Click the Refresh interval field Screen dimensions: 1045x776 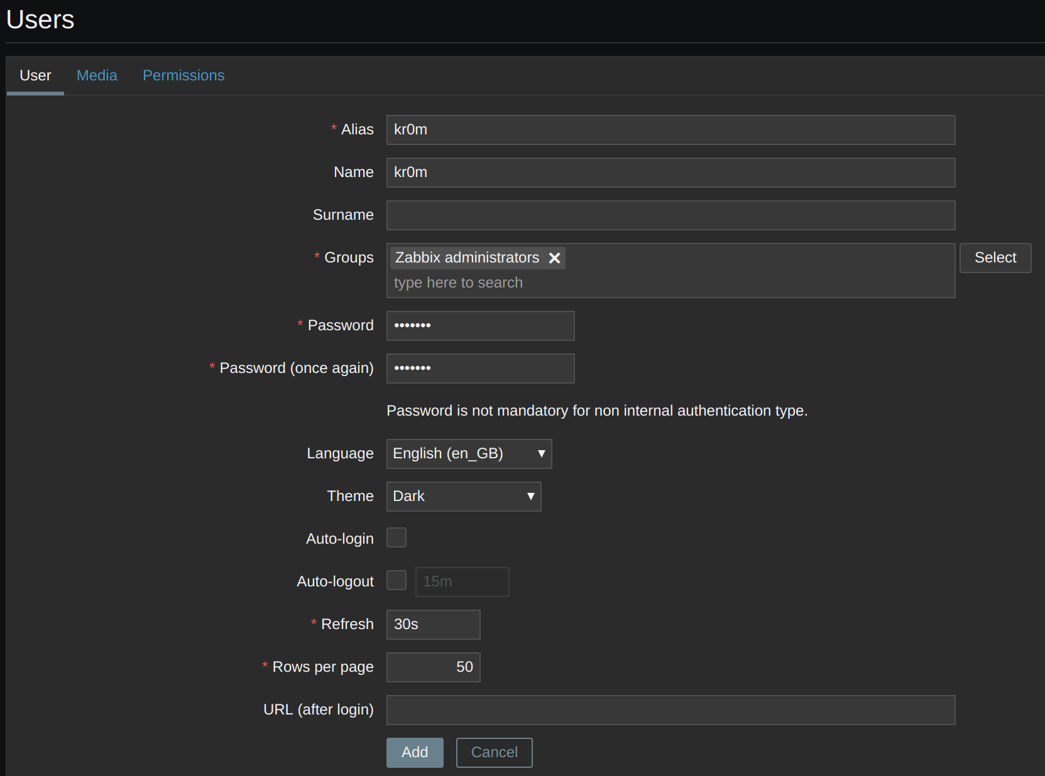(x=433, y=625)
